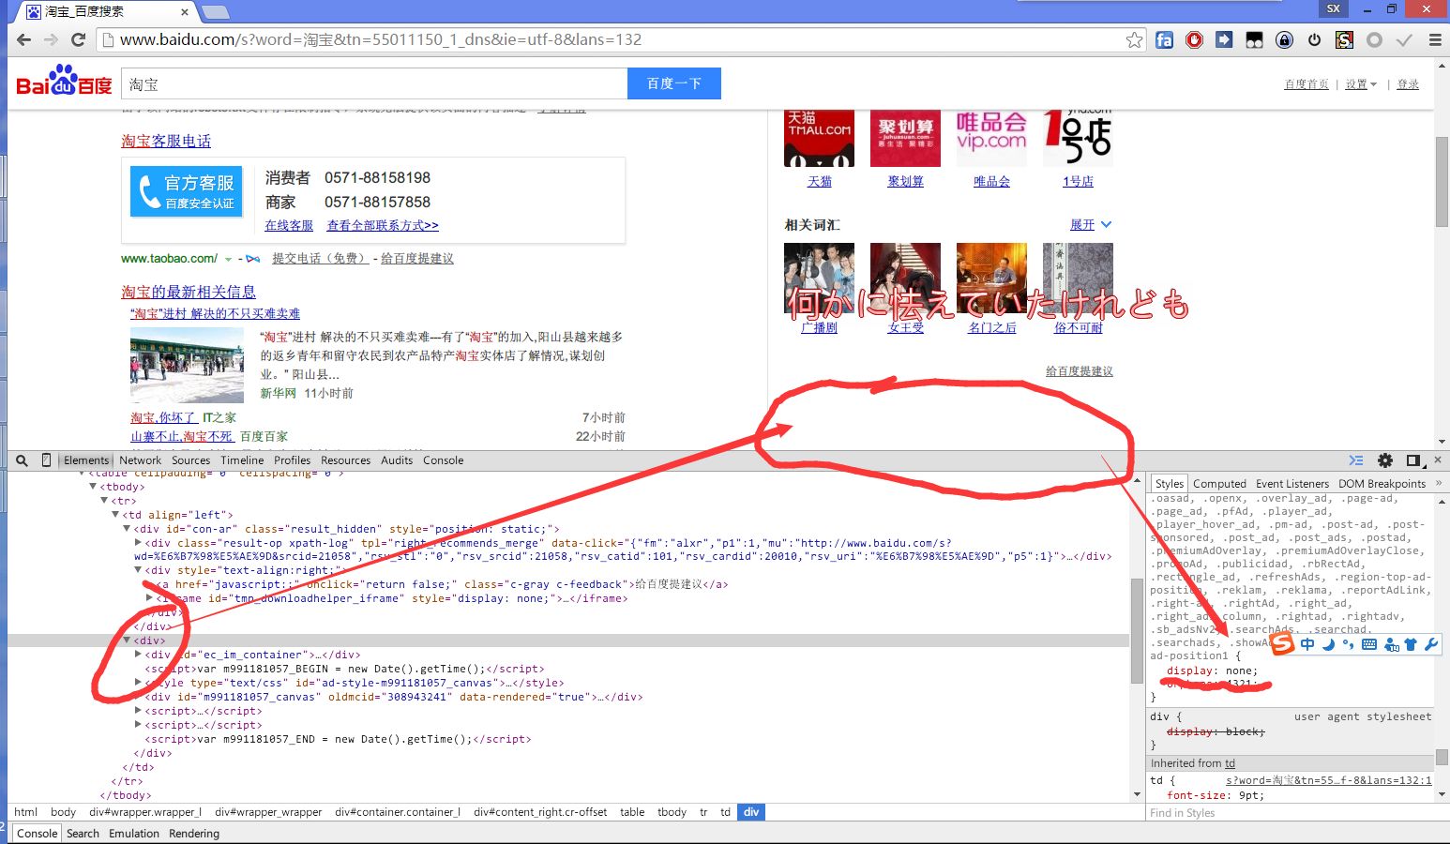This screenshot has width=1450, height=844.
Task: Open the 设置 dropdown menu
Action: tap(1361, 84)
